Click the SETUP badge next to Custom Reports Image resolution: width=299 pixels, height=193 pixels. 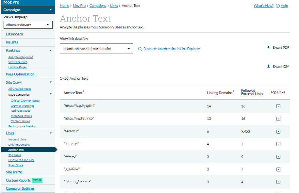pyautogui.click(x=37, y=180)
